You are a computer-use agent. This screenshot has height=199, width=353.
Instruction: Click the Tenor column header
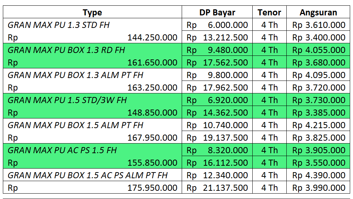click(269, 13)
